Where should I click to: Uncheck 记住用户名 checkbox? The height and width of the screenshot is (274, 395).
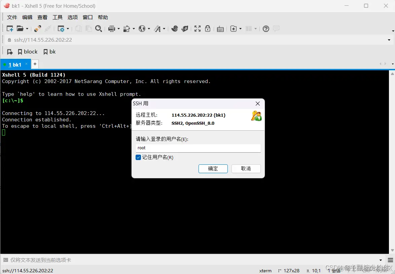tap(138, 157)
